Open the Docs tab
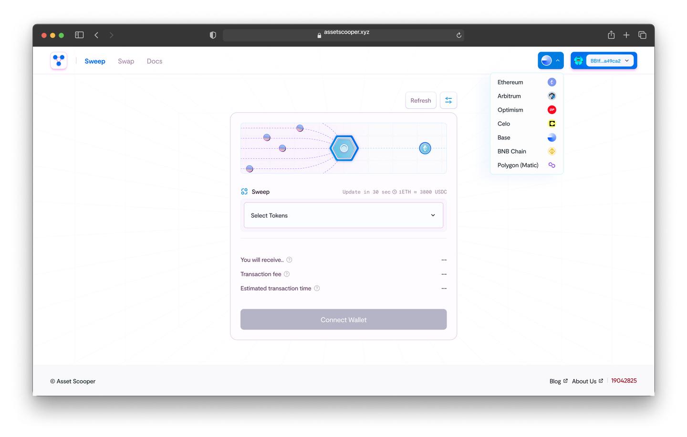The image size is (687, 437). (x=155, y=61)
